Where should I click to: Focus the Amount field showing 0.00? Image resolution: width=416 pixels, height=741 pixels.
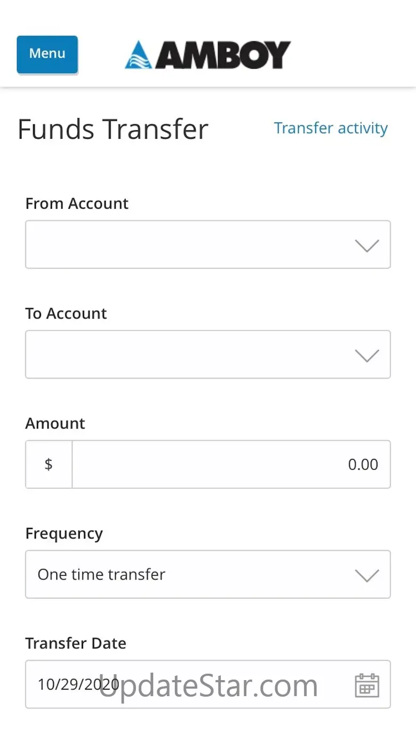pyautogui.click(x=230, y=464)
